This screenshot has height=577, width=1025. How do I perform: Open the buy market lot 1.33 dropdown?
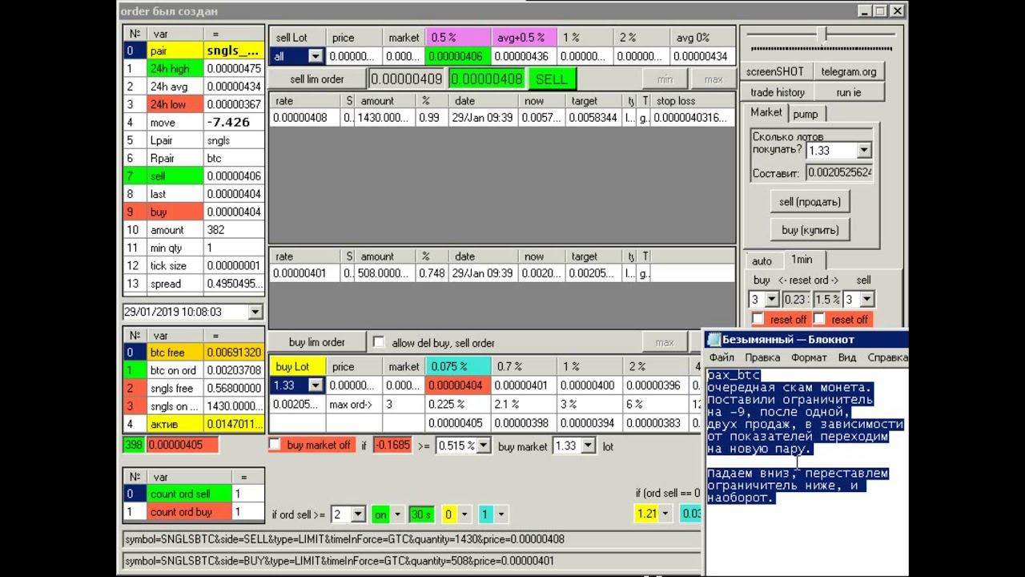click(589, 446)
